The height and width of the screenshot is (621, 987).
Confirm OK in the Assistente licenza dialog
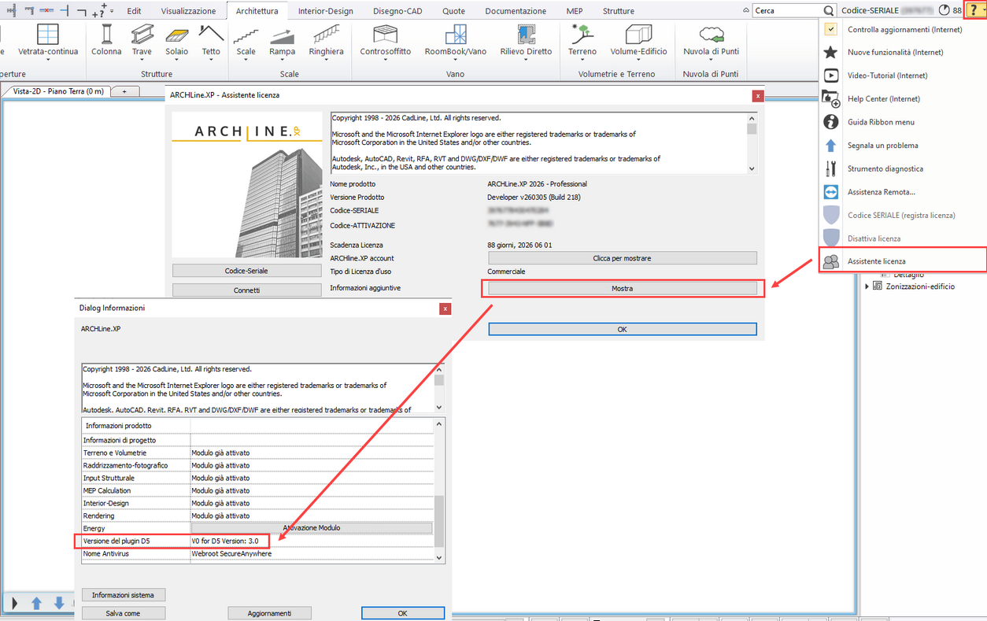[x=622, y=329]
